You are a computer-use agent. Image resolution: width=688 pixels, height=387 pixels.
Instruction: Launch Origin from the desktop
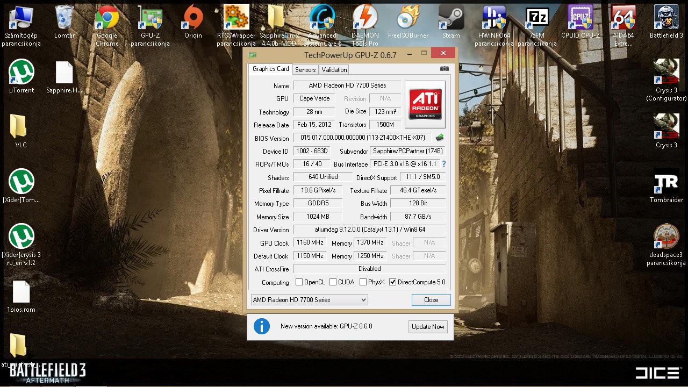193,23
